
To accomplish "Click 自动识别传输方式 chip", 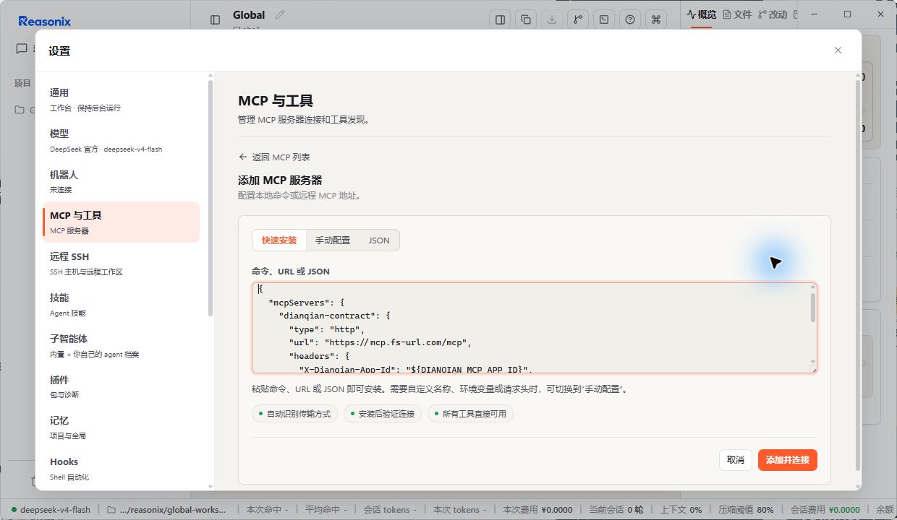I will pyautogui.click(x=294, y=414).
